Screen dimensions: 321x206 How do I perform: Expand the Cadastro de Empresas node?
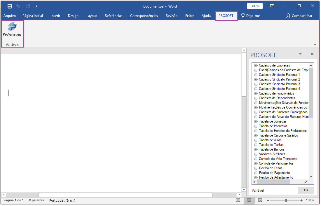[256, 66]
